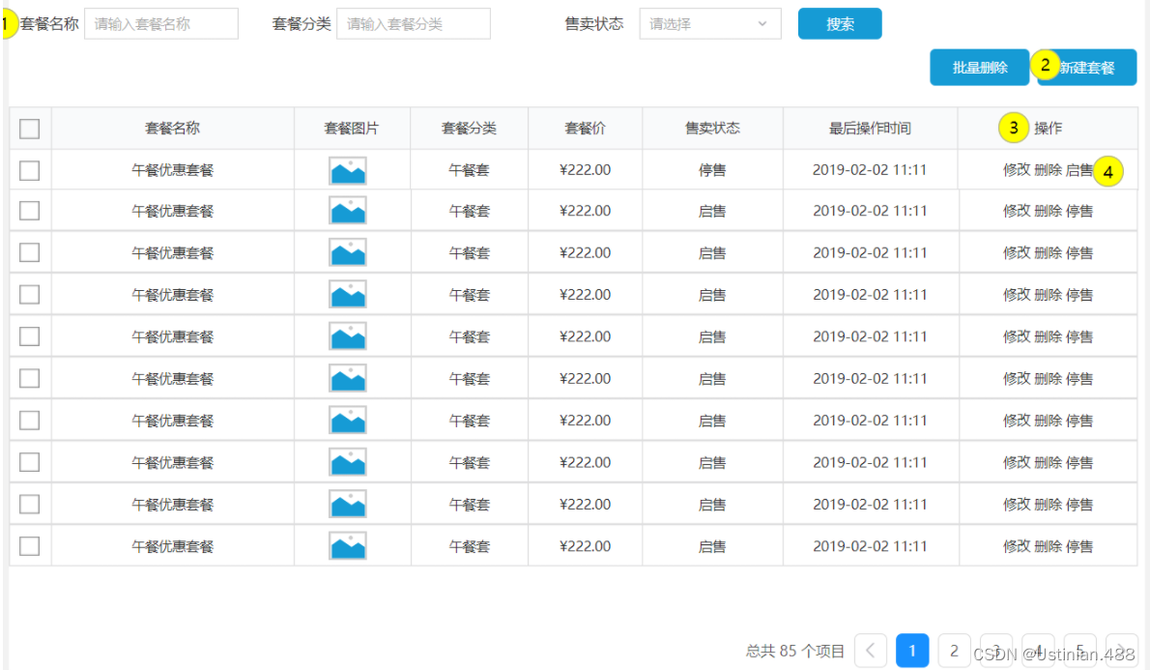Click the 搜索 search button
This screenshot has width=1150, height=670.
coord(839,23)
